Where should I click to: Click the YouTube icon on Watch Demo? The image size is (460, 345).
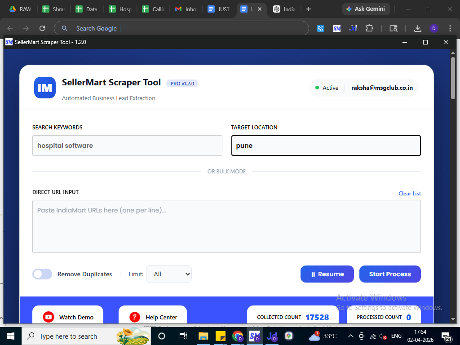49,317
